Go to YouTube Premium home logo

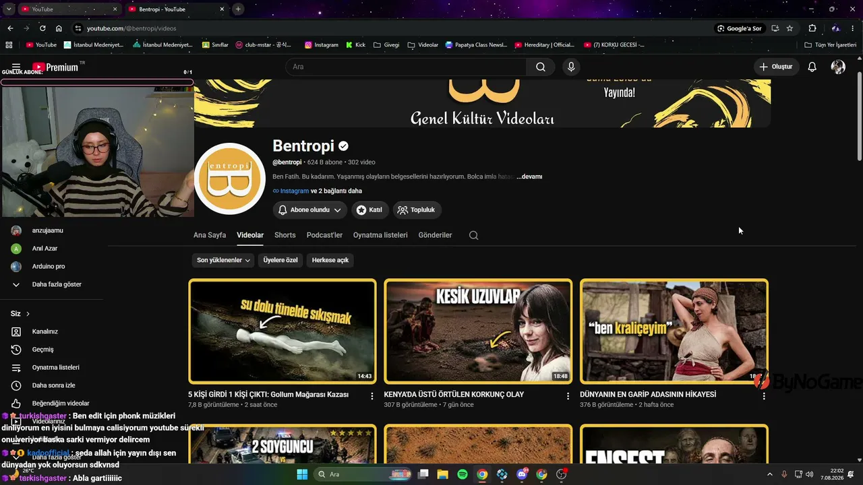click(55, 67)
